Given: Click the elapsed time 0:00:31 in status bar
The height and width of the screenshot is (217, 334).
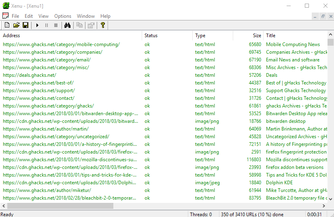Looking at the screenshot, I should [x=315, y=214].
